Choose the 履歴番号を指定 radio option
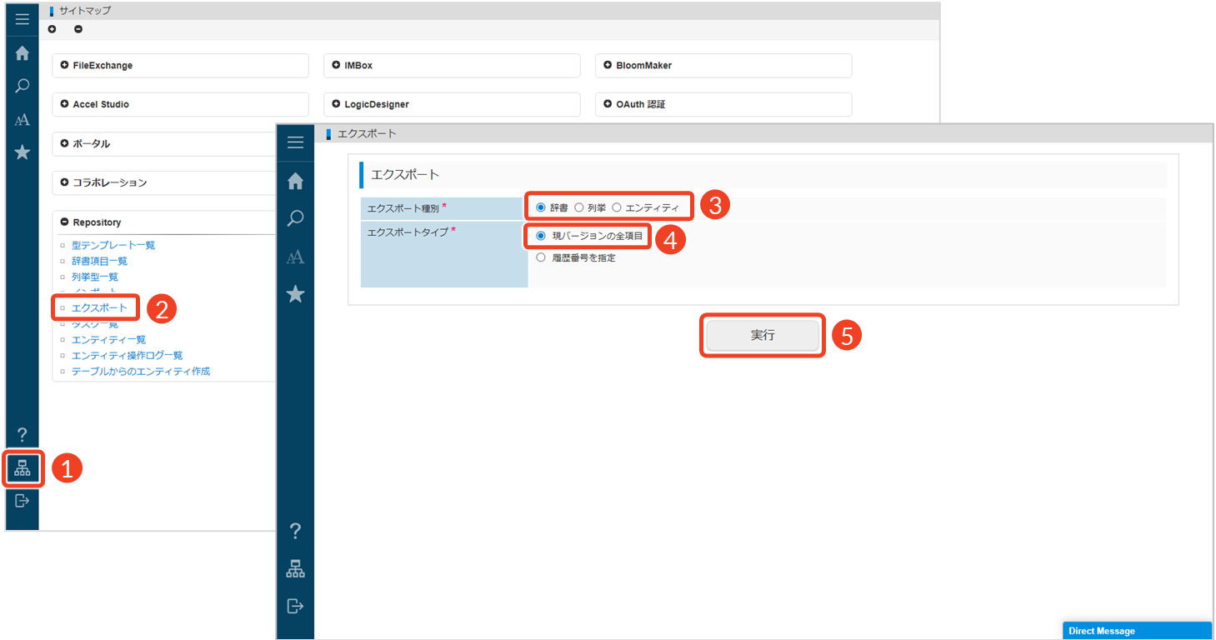Viewport: 1216px width, 640px height. pos(541,258)
